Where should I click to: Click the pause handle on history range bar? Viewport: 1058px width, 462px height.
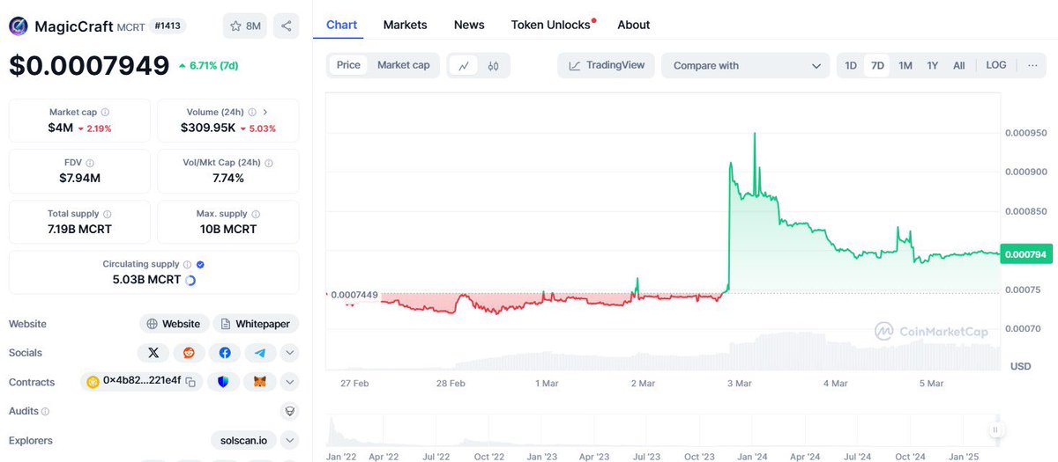[x=995, y=430]
